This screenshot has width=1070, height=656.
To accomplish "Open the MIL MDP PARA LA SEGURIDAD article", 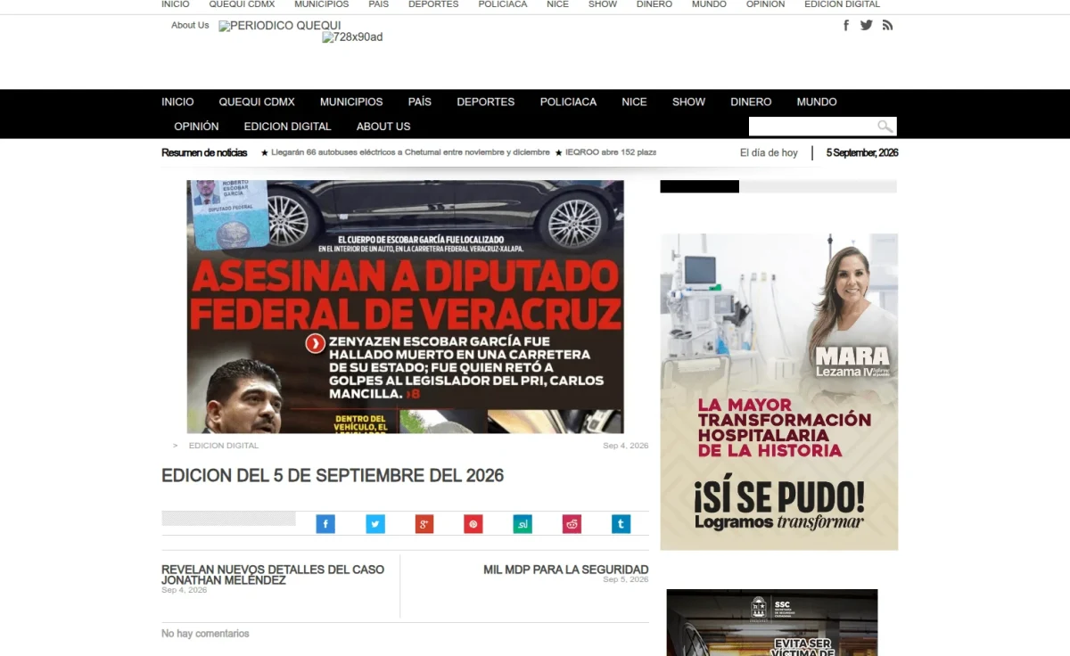I will pyautogui.click(x=565, y=570).
